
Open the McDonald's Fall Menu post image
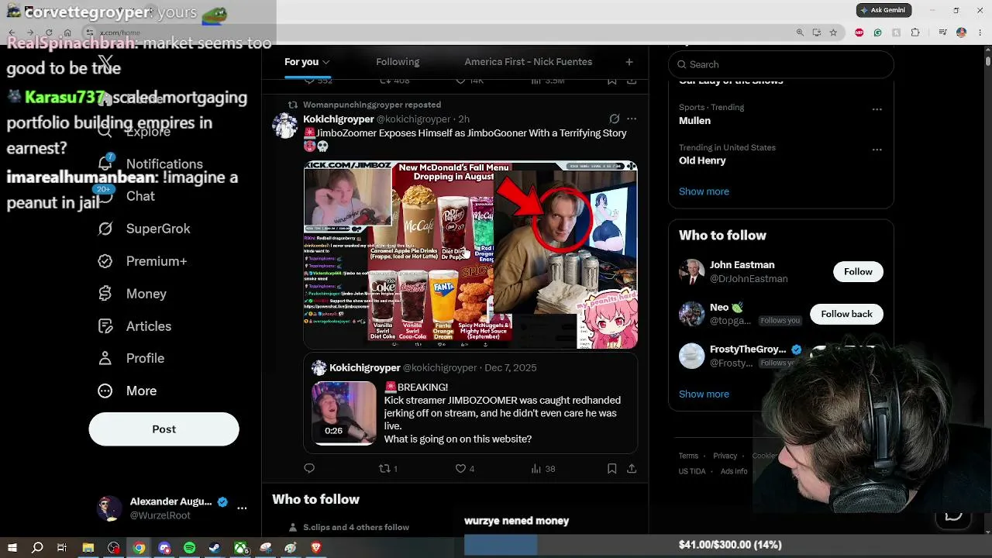pyautogui.click(x=470, y=255)
